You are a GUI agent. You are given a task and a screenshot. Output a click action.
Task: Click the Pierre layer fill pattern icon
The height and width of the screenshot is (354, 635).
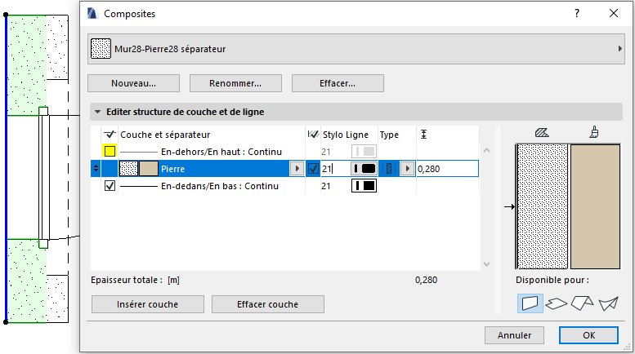[128, 169]
